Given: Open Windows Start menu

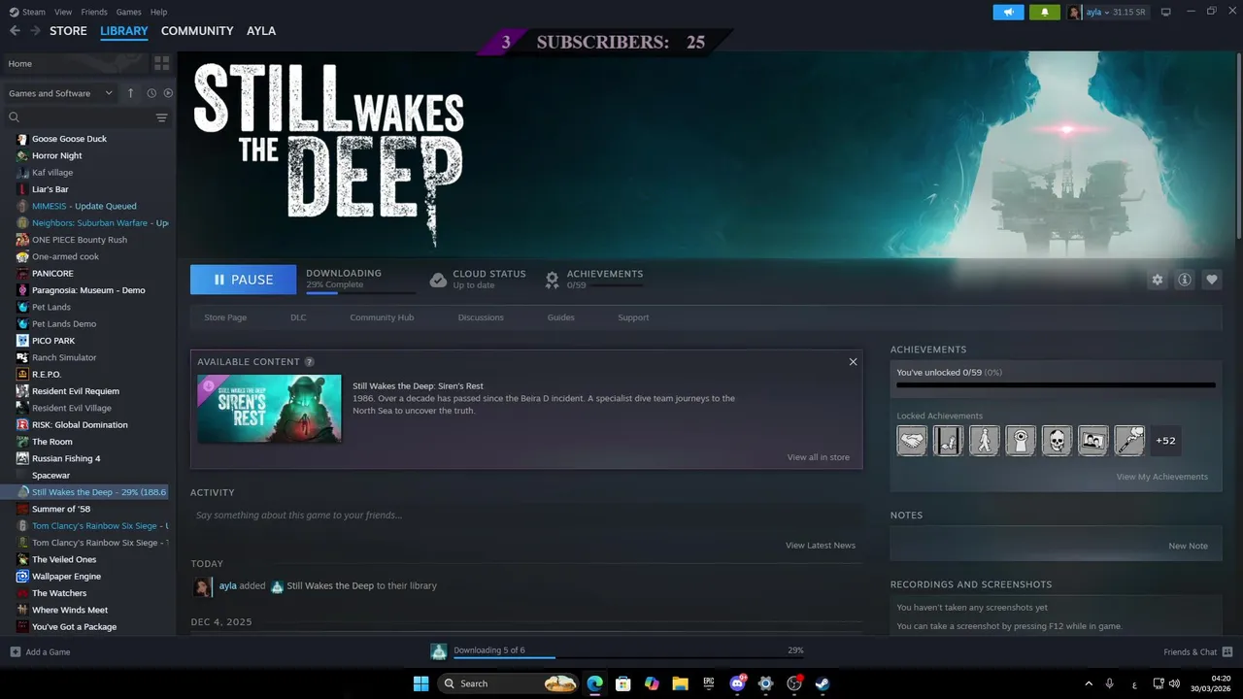Looking at the screenshot, I should tap(420, 683).
